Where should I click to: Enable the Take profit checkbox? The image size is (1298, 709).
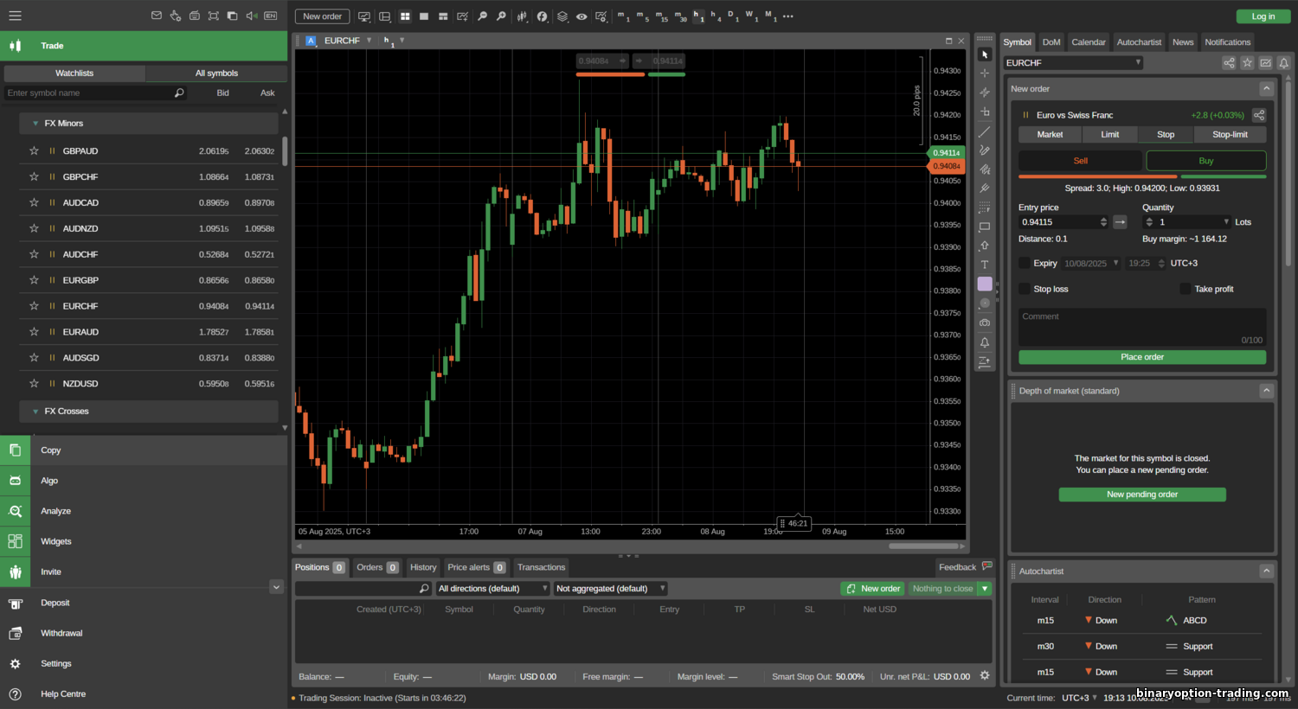(x=1186, y=289)
